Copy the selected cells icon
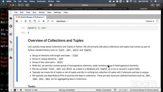The width and height of the screenshot is (163, 92). [x=30, y=21]
